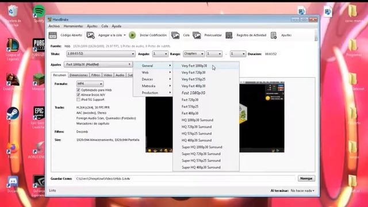The height and width of the screenshot is (207, 368).
Task: Open the Cola menu in the menu bar
Action: click(x=105, y=26)
